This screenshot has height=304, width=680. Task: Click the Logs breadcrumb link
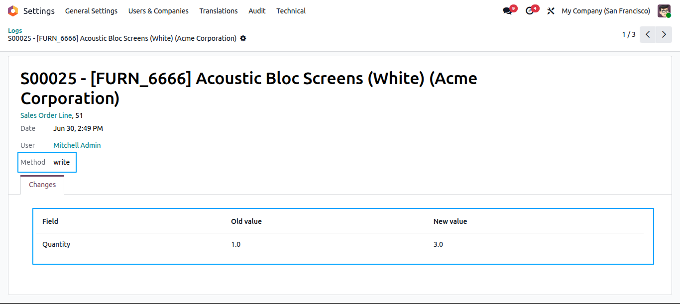pyautogui.click(x=15, y=30)
